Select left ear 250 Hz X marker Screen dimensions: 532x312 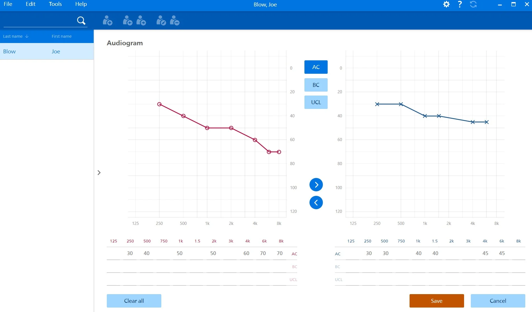tap(377, 104)
